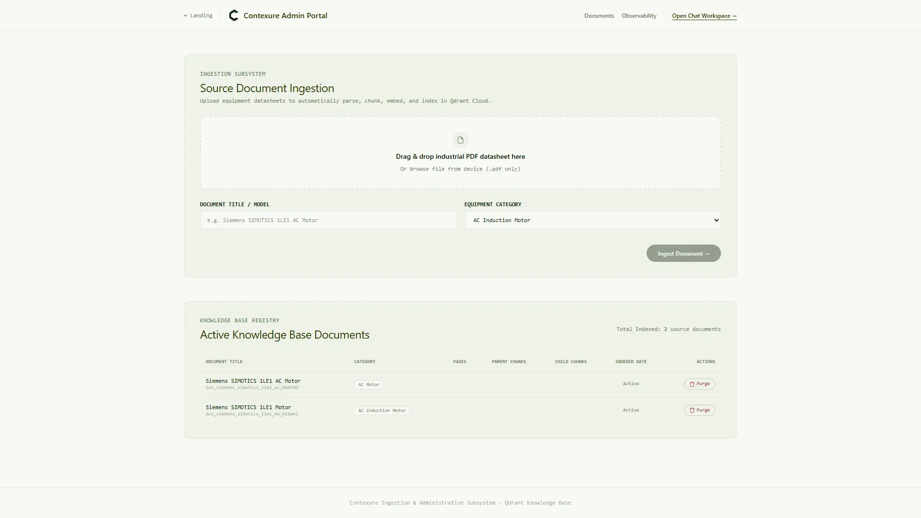The width and height of the screenshot is (921, 518).
Task: Click the drag & drop PDF upload zone
Action: (x=460, y=153)
